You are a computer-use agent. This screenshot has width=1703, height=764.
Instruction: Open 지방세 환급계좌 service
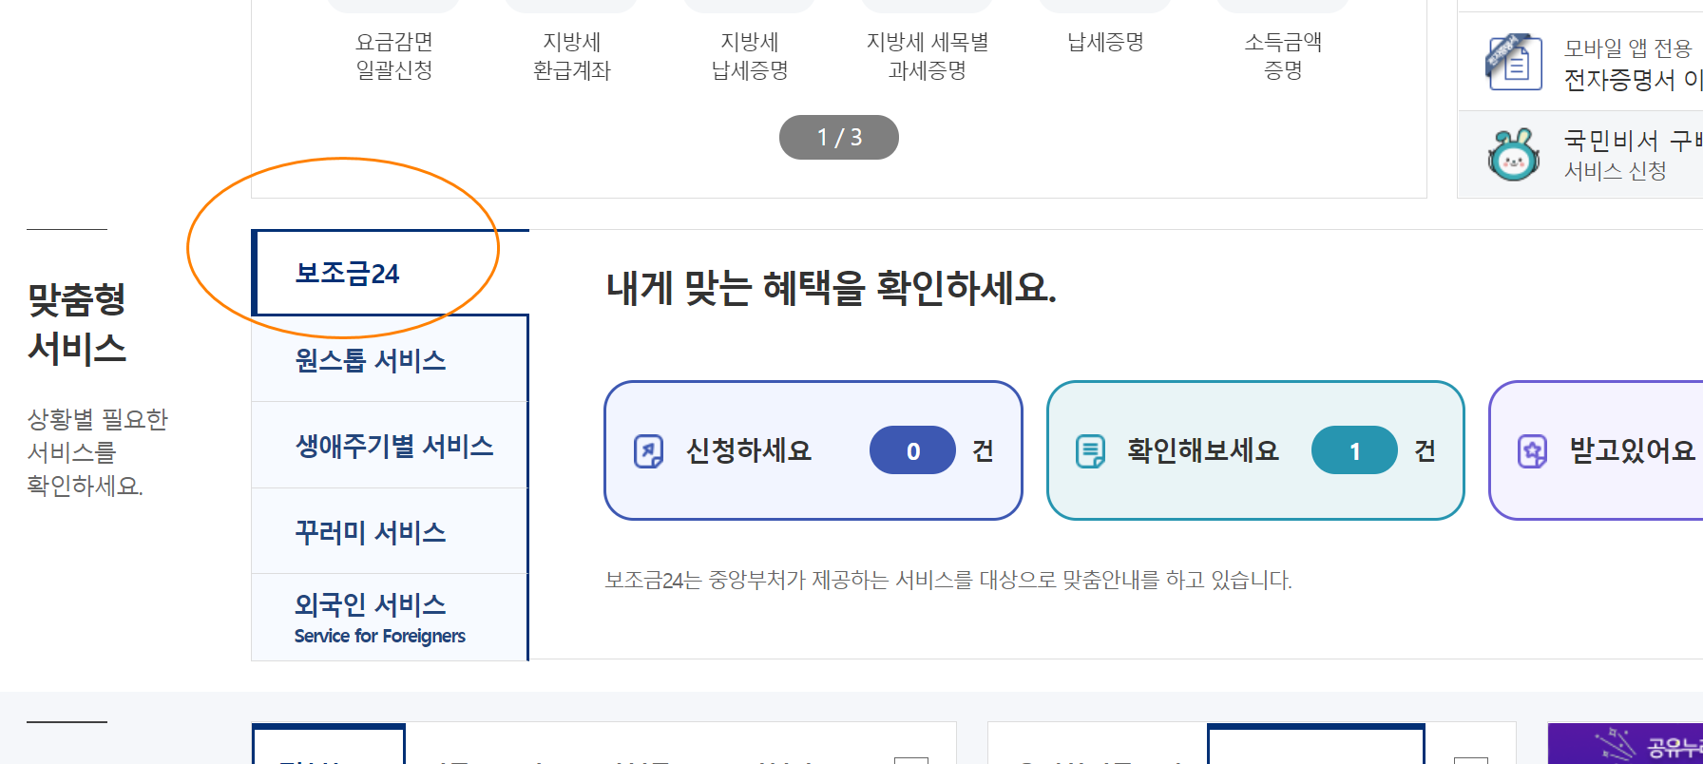point(572,55)
